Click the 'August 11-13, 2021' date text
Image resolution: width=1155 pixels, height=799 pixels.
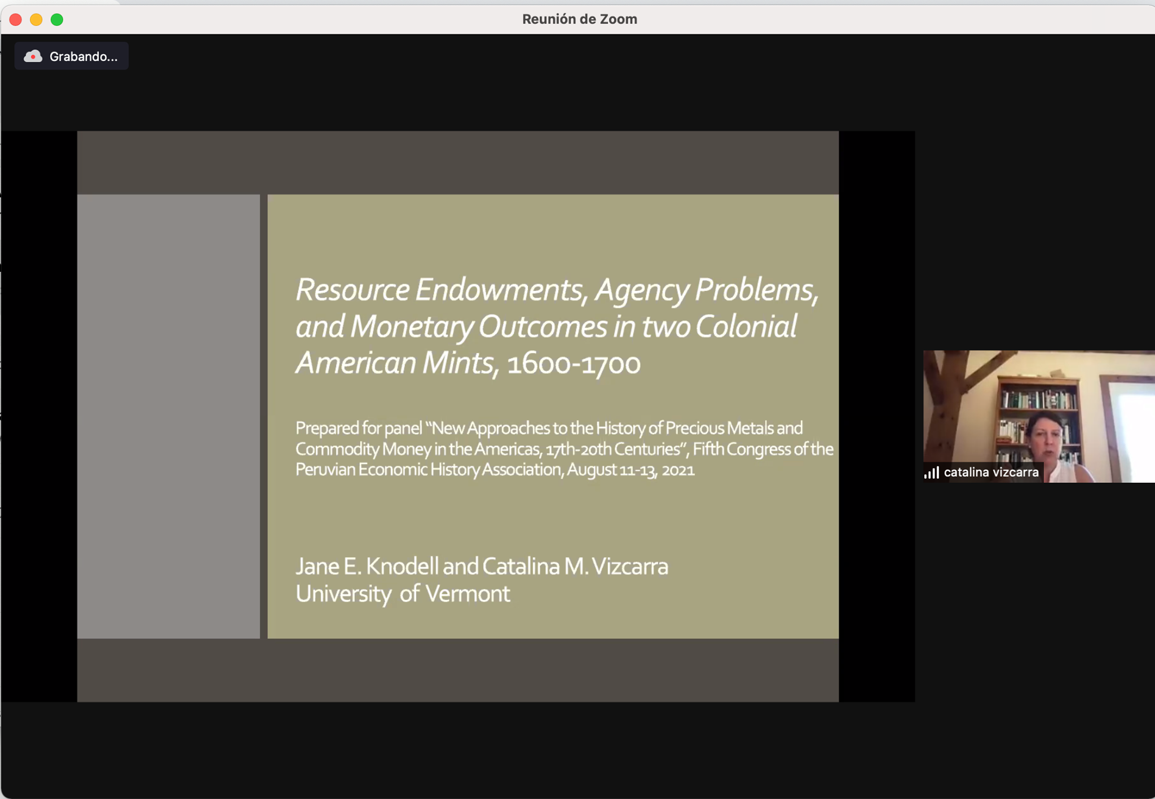click(631, 470)
